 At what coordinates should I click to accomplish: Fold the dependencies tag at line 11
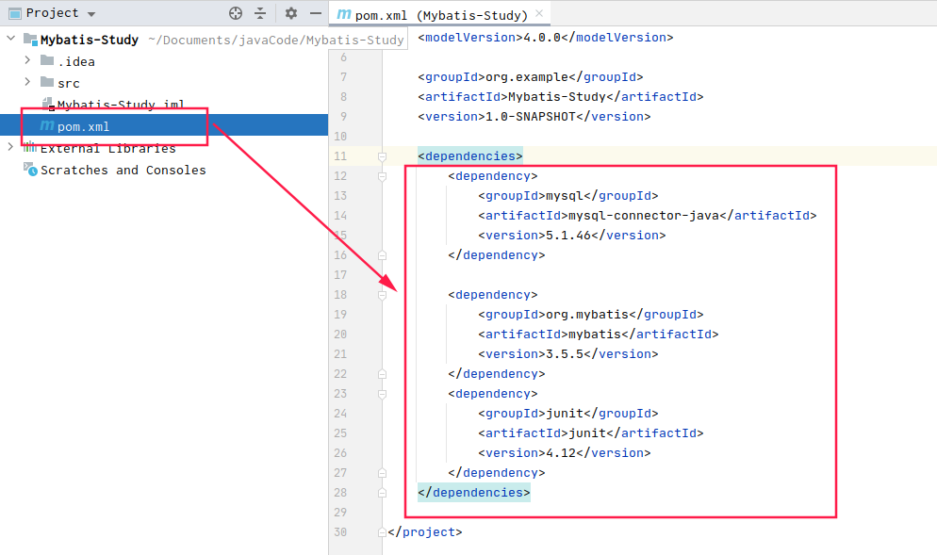pyautogui.click(x=382, y=156)
